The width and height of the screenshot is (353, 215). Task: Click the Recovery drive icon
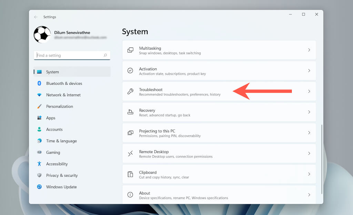click(130, 112)
